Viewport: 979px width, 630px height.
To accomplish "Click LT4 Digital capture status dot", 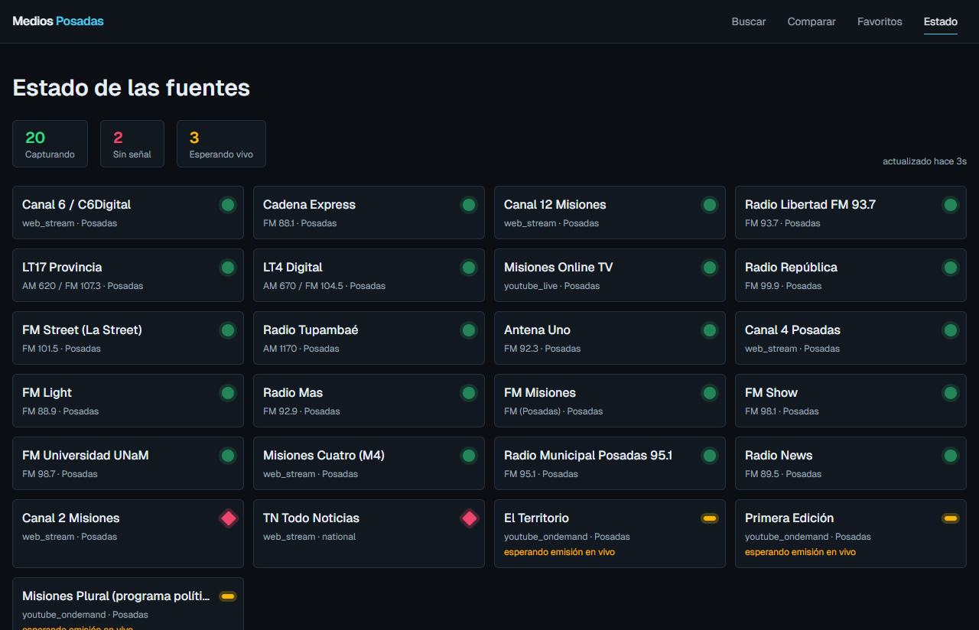I will tap(469, 268).
